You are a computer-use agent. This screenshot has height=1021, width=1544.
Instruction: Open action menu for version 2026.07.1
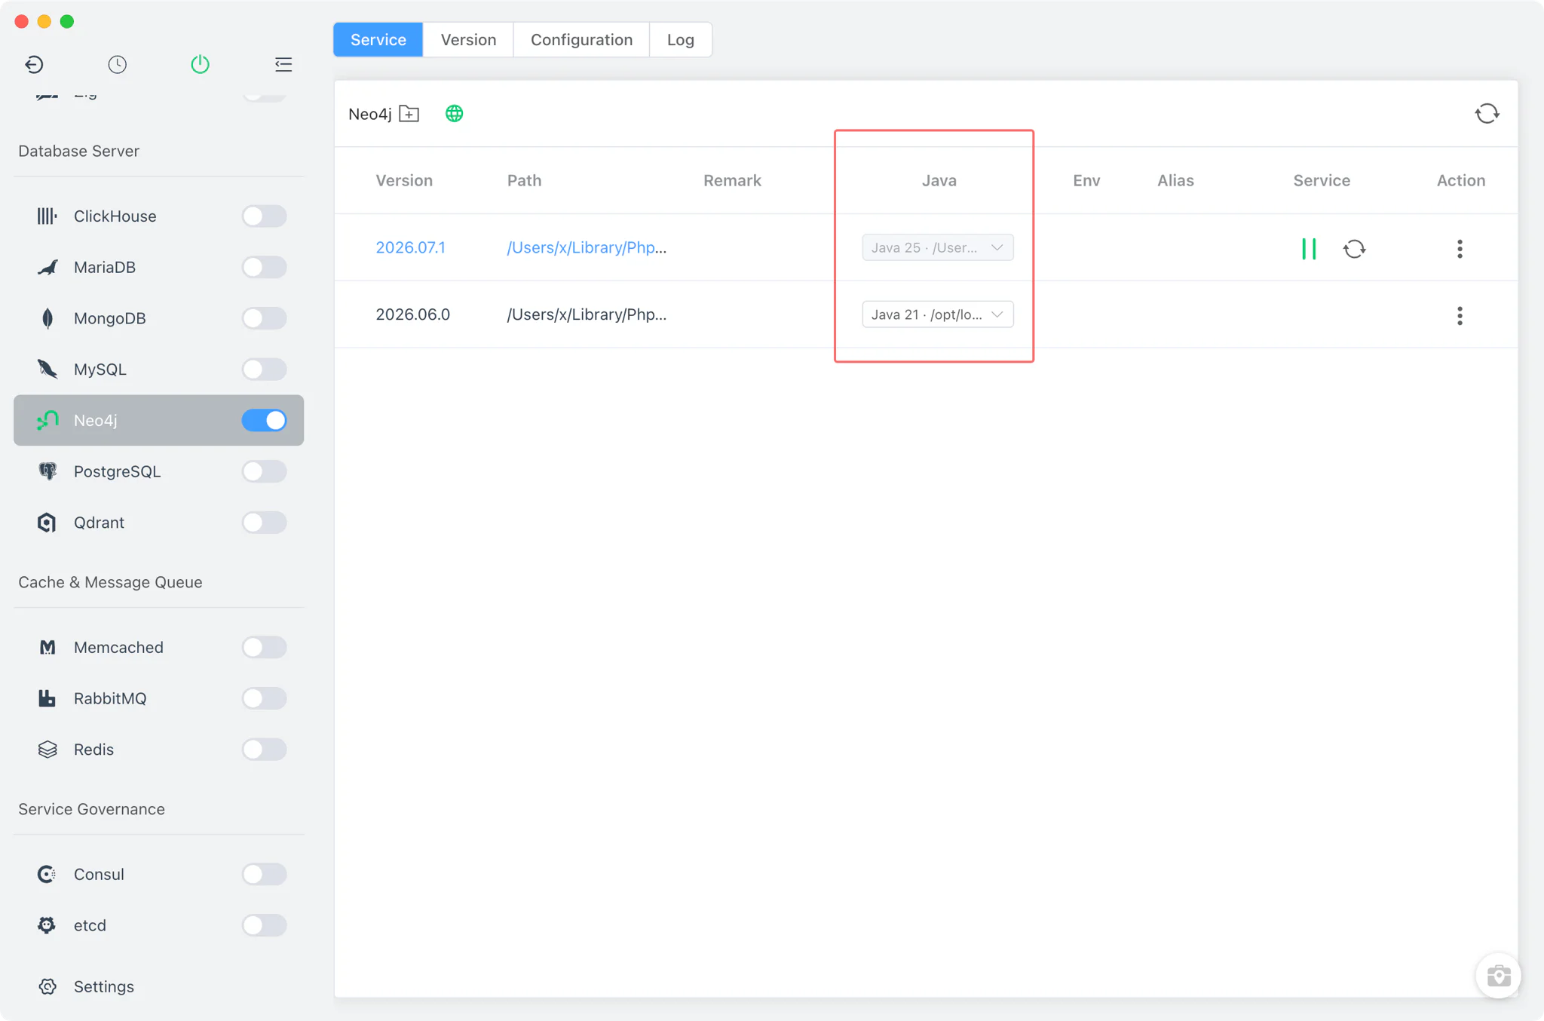pos(1460,249)
